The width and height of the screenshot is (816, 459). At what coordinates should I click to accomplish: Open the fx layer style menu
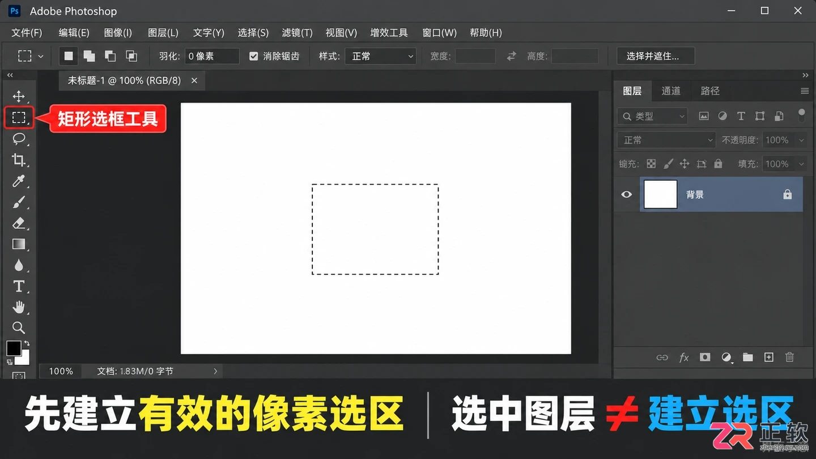[x=684, y=357]
